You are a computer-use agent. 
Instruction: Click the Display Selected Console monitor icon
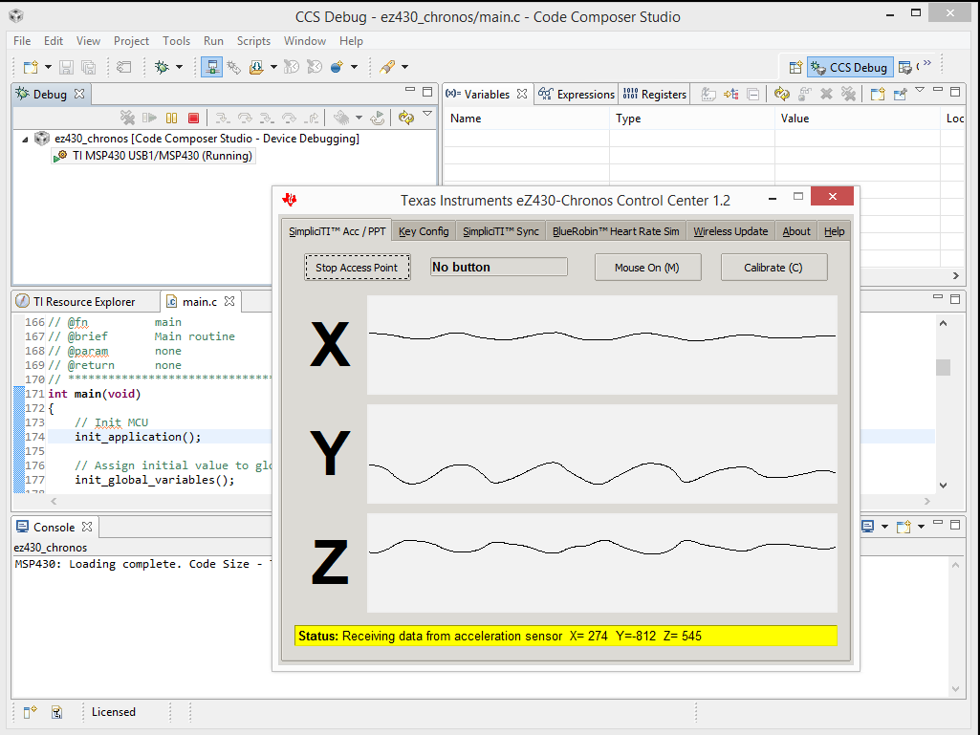[868, 527]
